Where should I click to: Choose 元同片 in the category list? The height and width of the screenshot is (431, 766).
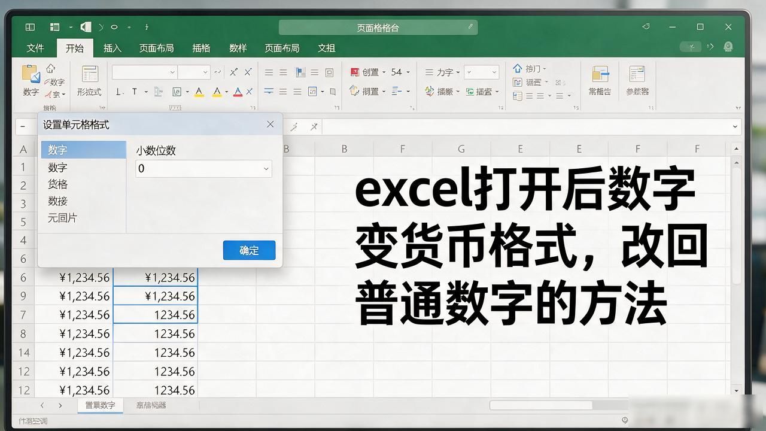pos(62,218)
